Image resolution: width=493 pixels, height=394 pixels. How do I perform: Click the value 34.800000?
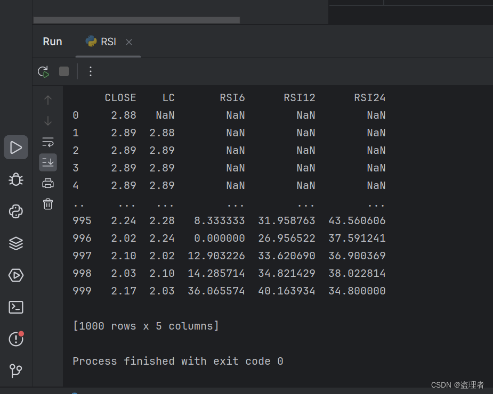tap(357, 291)
